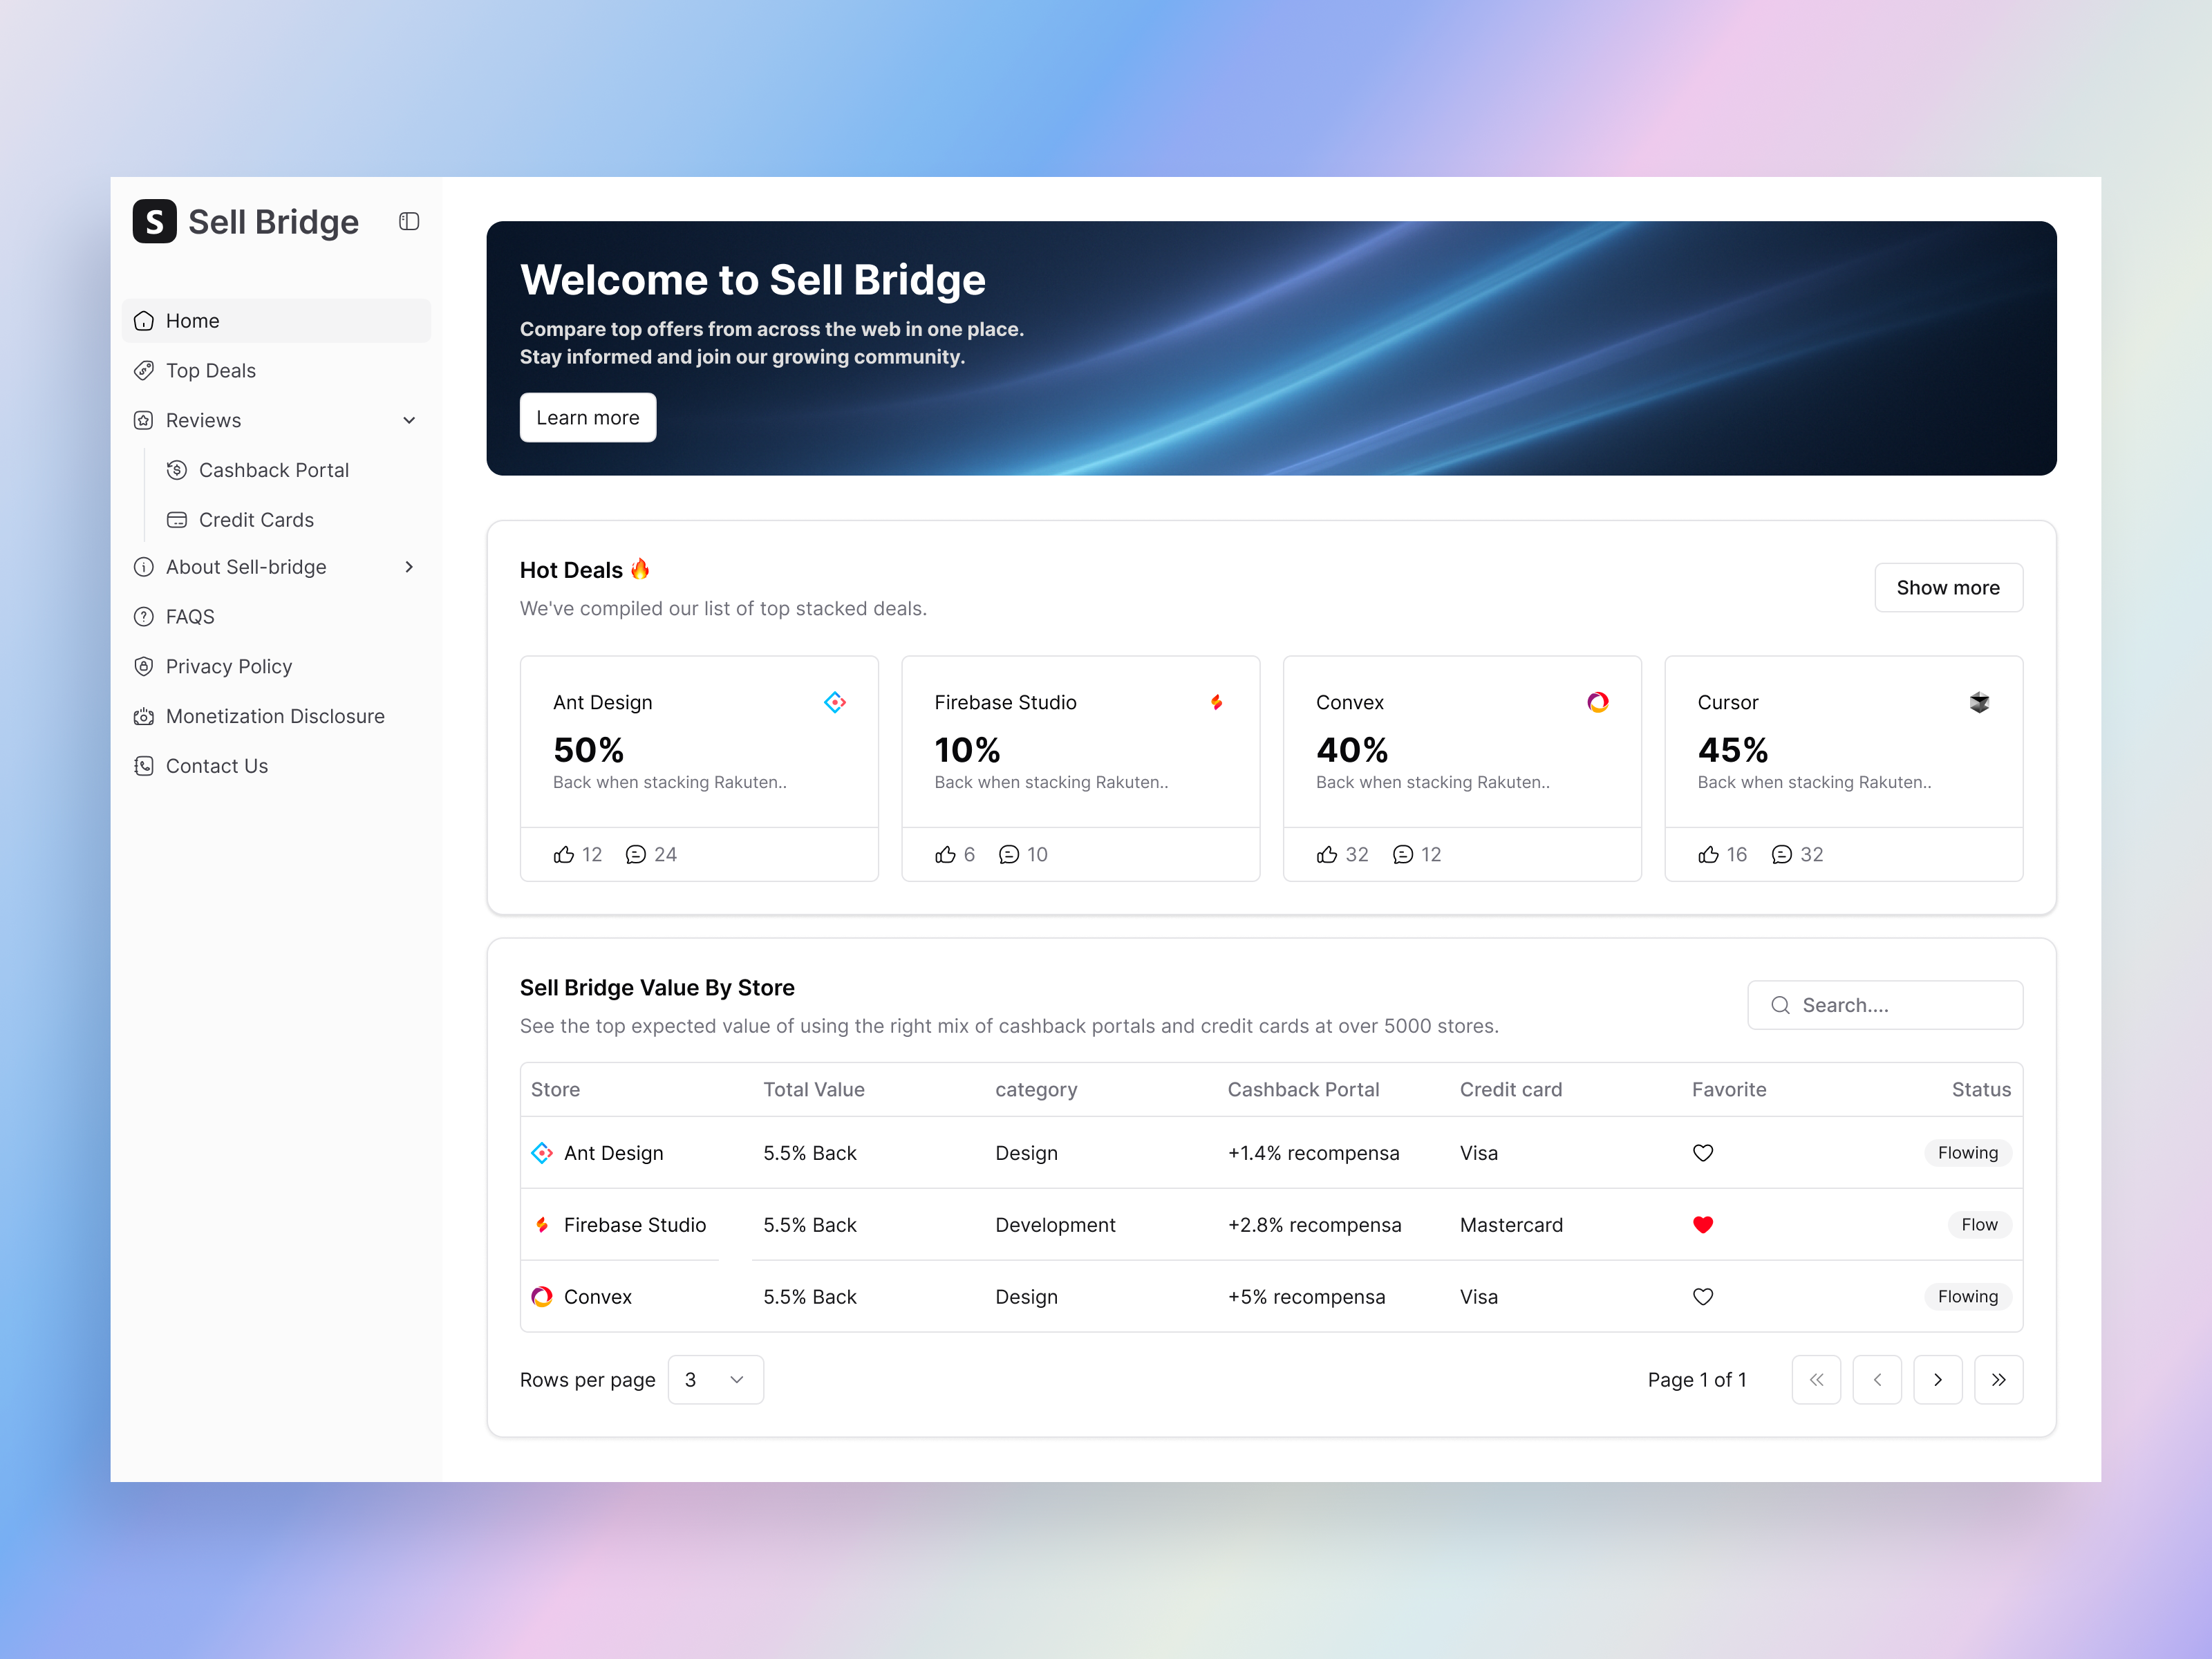Open comments icon on Convex deal card

coord(1403,854)
